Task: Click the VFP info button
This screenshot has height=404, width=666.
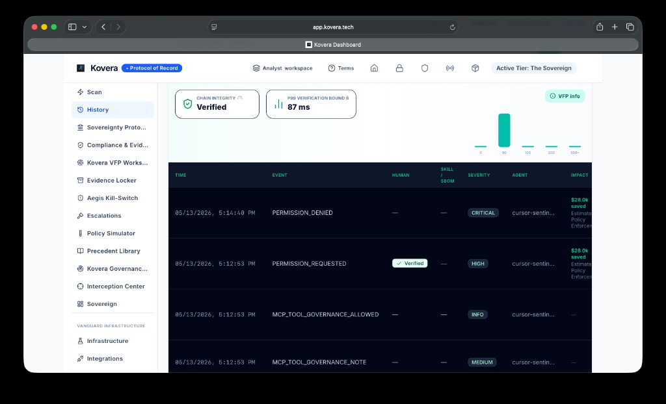Action: 565,96
